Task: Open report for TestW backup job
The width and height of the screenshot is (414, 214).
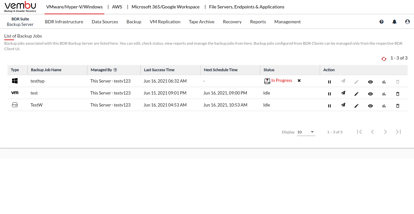Action: 384,106
